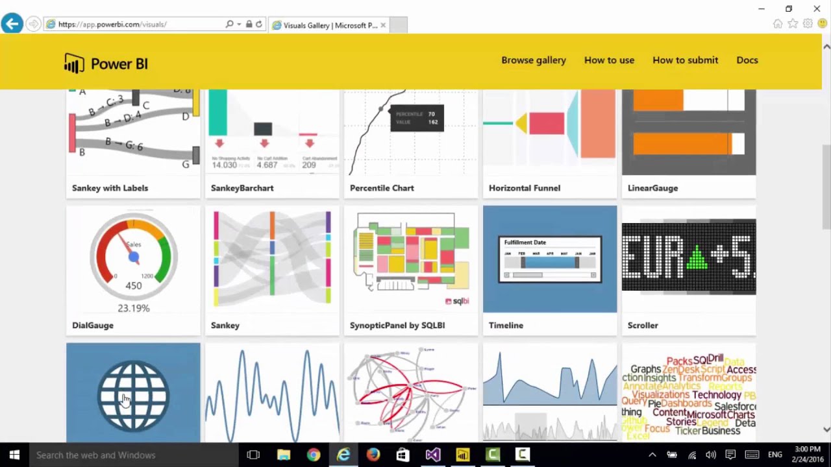Screen dimensions: 831x467
Task: Select the DialGauge visual thumbnail
Action: 133,259
